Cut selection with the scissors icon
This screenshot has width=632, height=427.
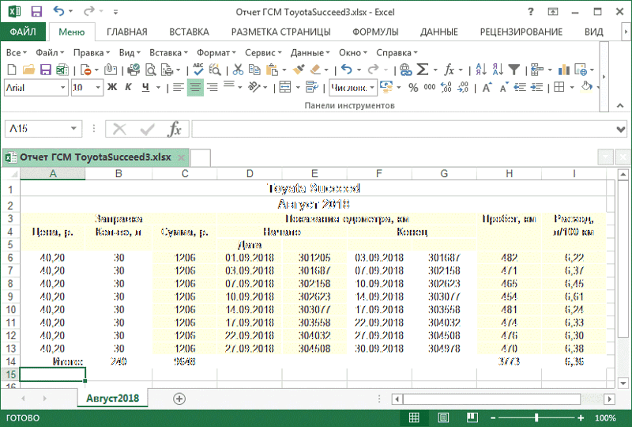pyautogui.click(x=238, y=70)
